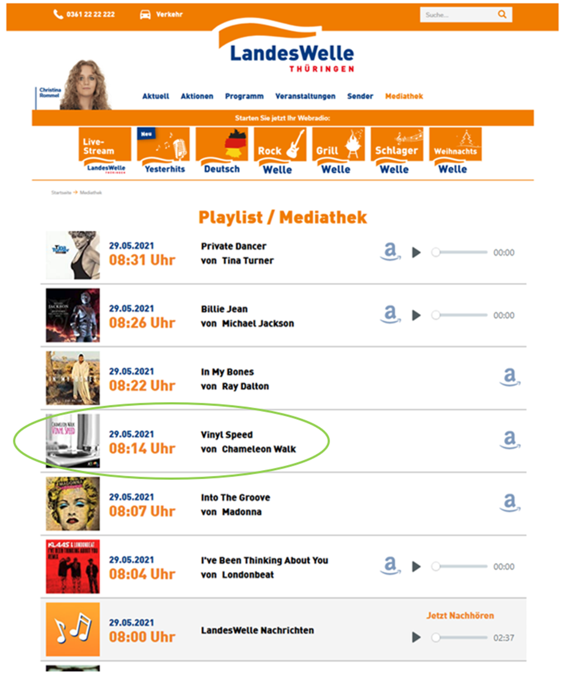Image resolution: width=565 pixels, height=679 pixels.
Task: Open the Amazon link for In My Bones
Action: pos(510,377)
